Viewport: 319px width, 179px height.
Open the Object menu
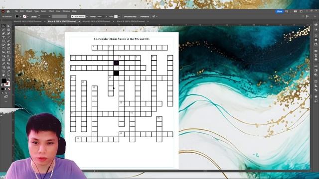click(x=29, y=11)
